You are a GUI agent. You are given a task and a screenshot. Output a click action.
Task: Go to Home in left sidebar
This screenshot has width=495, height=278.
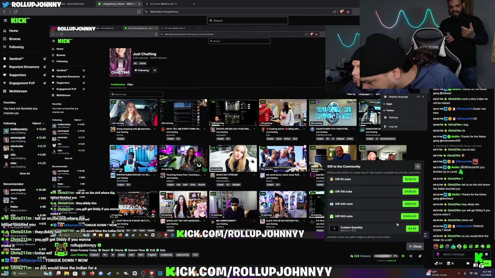click(x=14, y=31)
